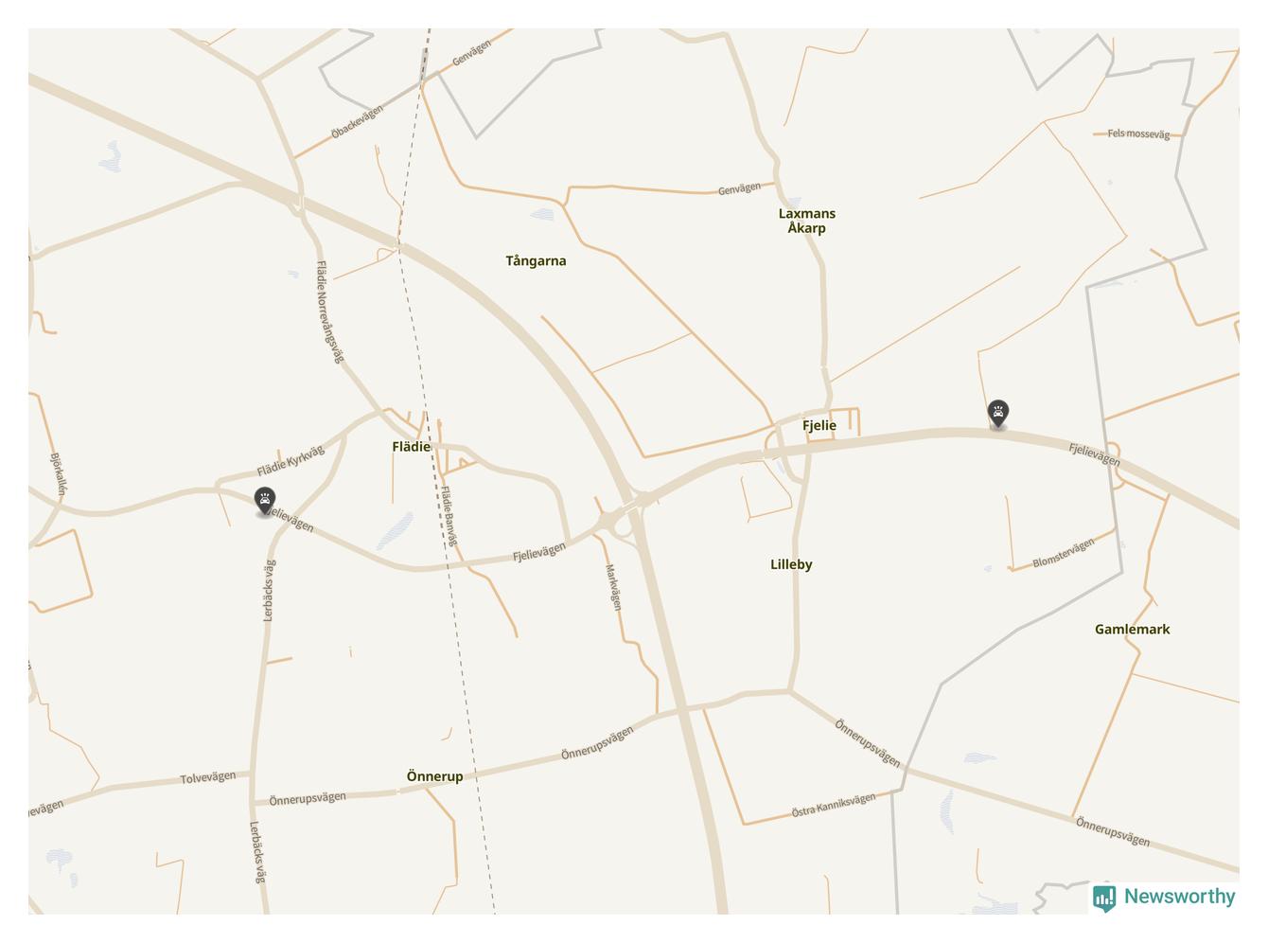Select the Björkallén street label
The image size is (1268, 943).
[x=59, y=473]
